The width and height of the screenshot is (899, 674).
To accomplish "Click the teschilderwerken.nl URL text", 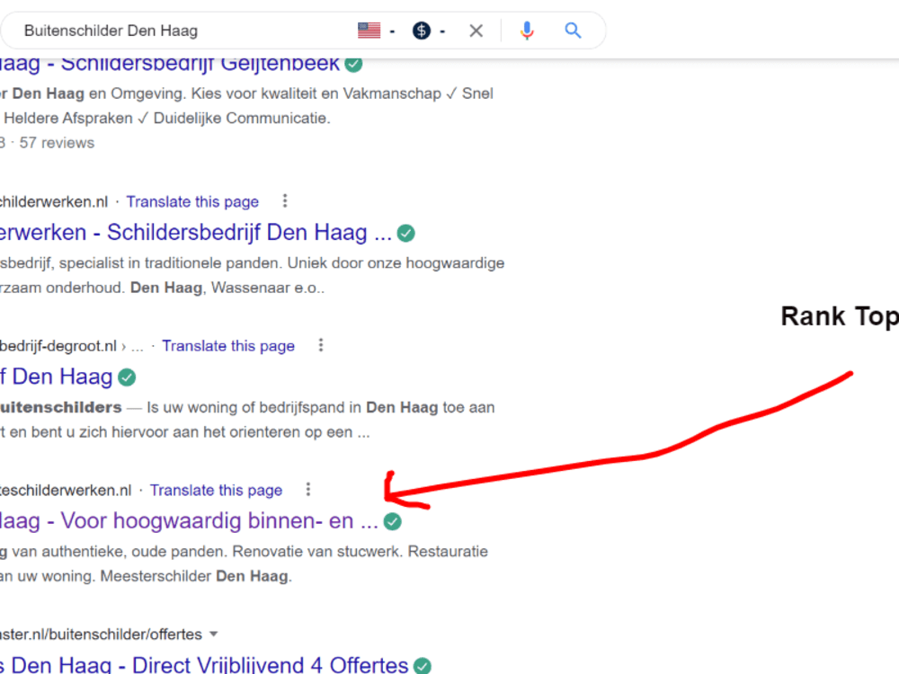I will pos(66,491).
